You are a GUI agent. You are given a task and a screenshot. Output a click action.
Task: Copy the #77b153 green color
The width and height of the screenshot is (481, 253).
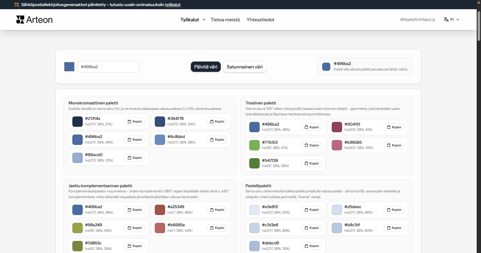[x=312, y=145]
